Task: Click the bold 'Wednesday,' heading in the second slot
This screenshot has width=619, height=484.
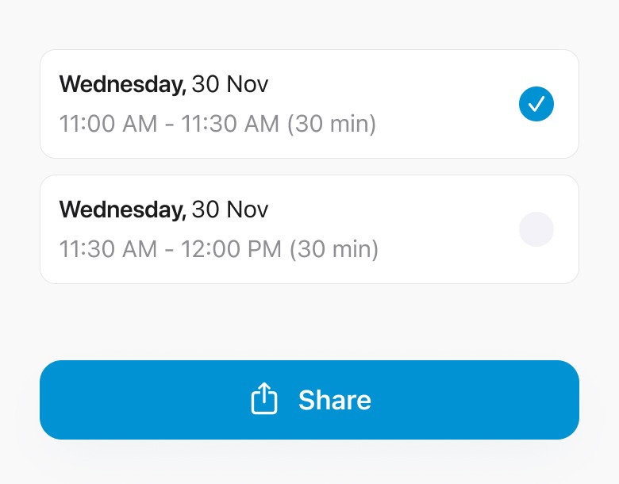Action: pyautogui.click(x=122, y=209)
